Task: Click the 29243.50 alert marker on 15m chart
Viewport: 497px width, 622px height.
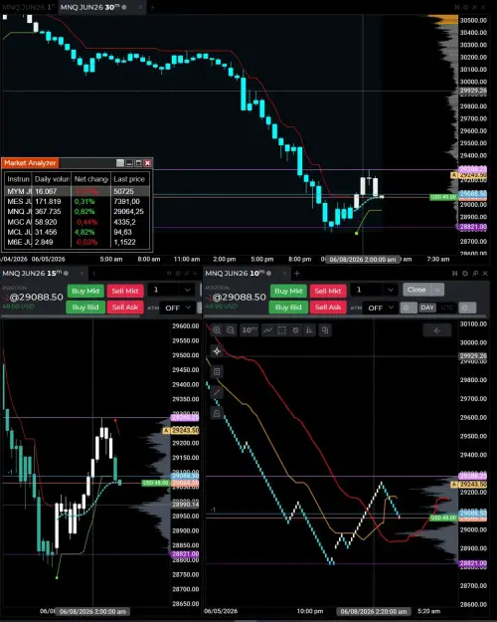Action: pyautogui.click(x=182, y=430)
